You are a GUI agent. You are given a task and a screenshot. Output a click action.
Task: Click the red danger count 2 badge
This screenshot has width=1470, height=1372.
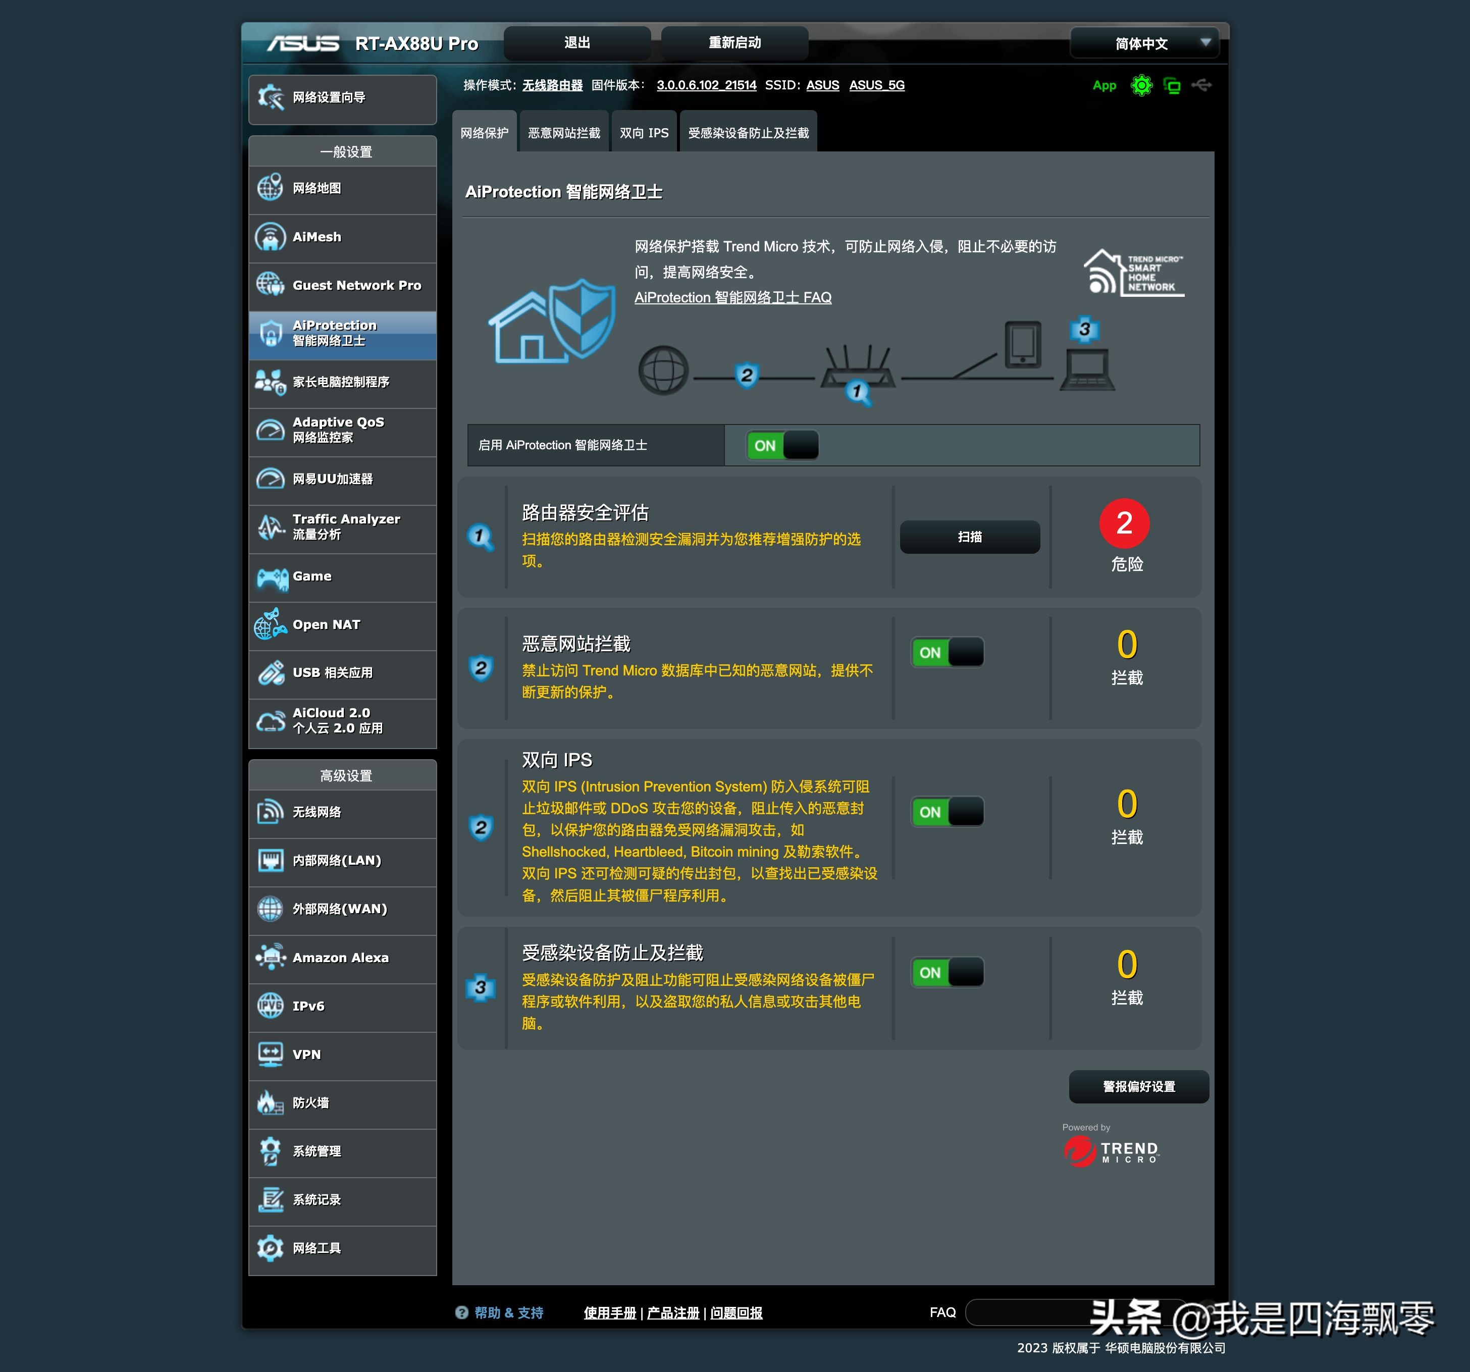(1124, 523)
